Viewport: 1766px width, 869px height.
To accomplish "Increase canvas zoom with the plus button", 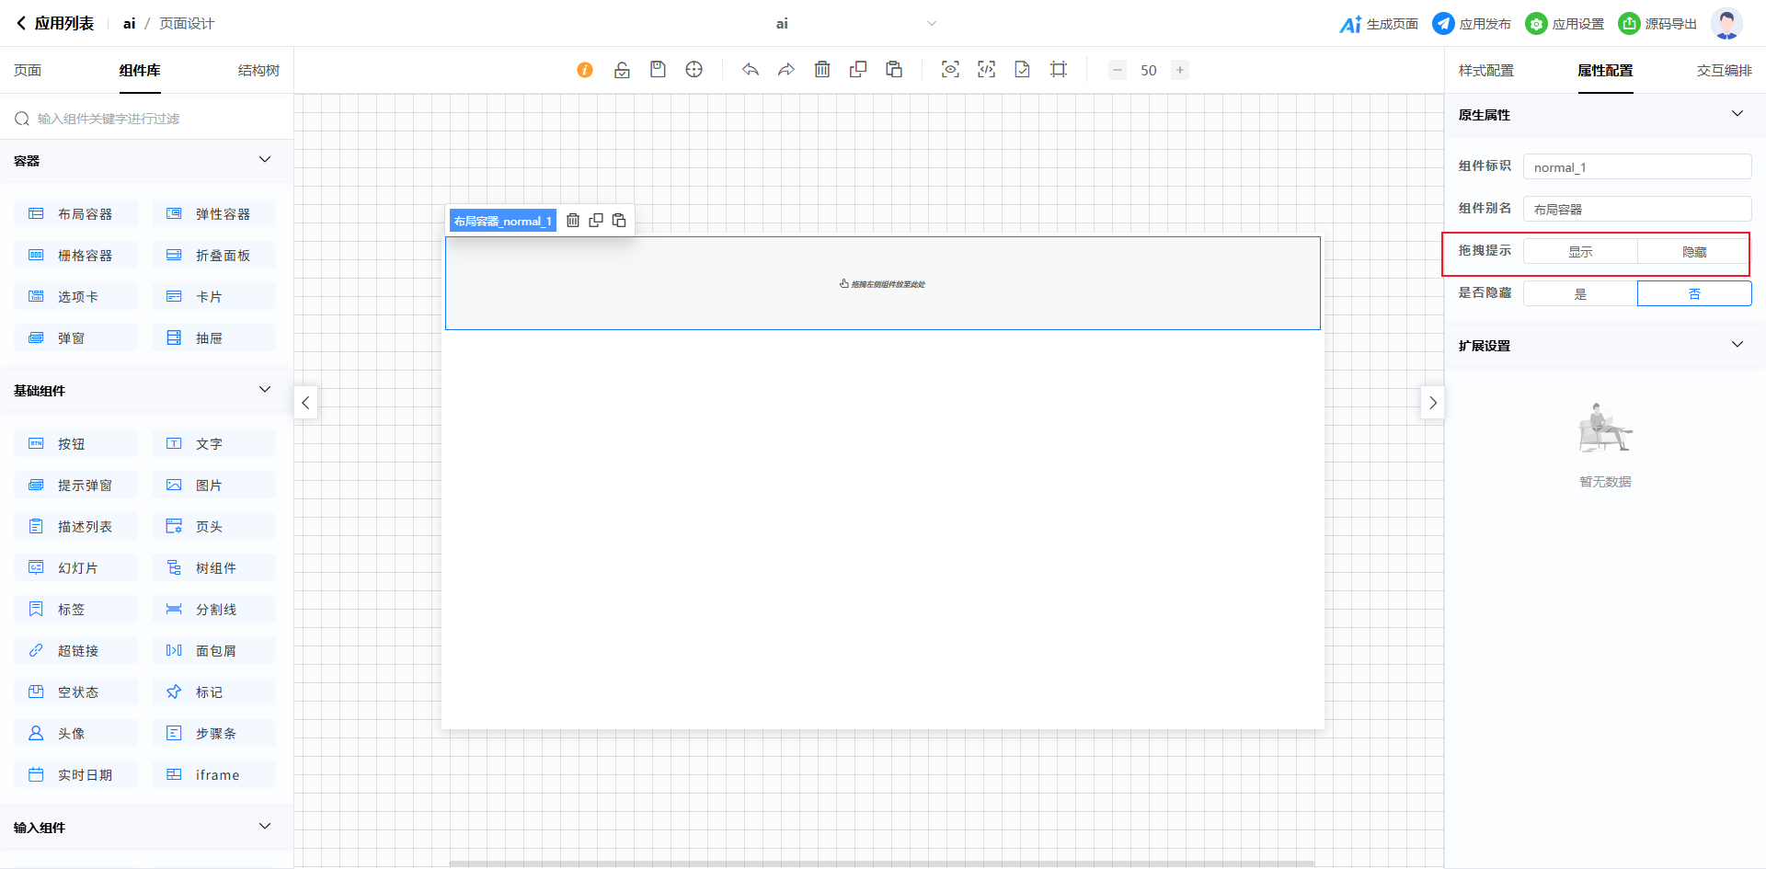I will click(x=1180, y=70).
